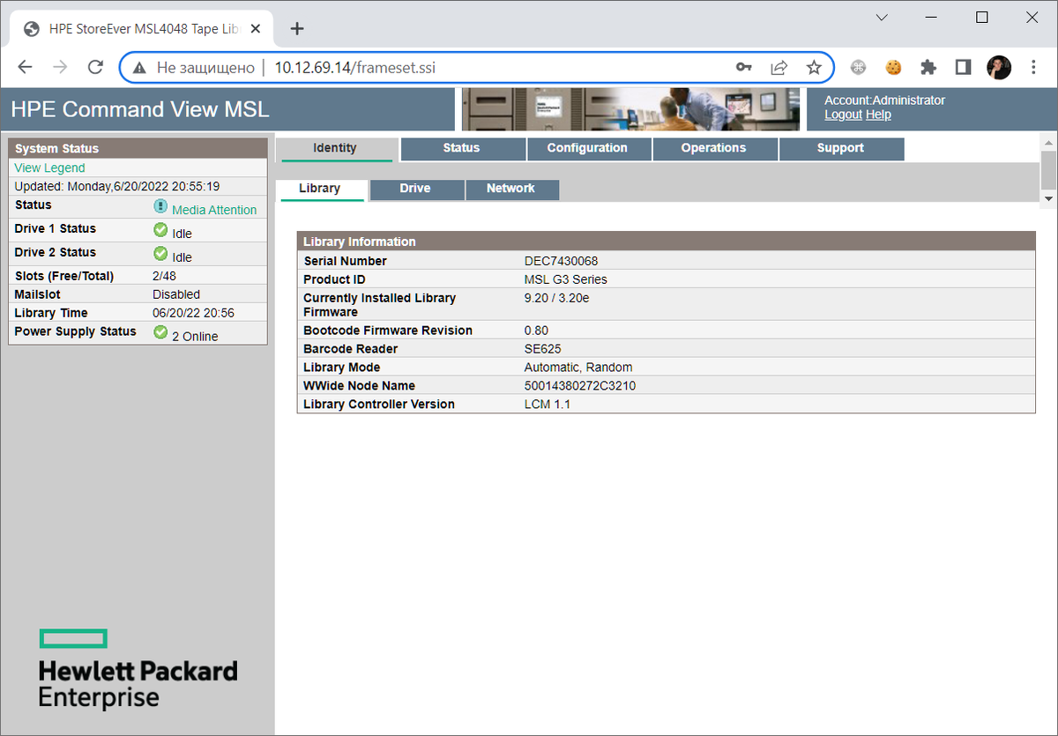Click Power Supply Status green check icon
This screenshot has height=736, width=1058.
point(160,332)
